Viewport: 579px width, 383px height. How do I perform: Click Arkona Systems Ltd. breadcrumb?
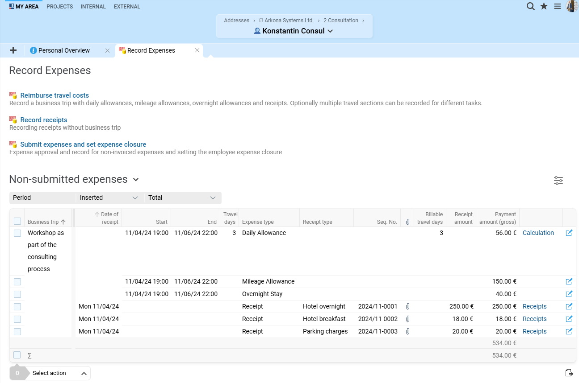point(289,21)
